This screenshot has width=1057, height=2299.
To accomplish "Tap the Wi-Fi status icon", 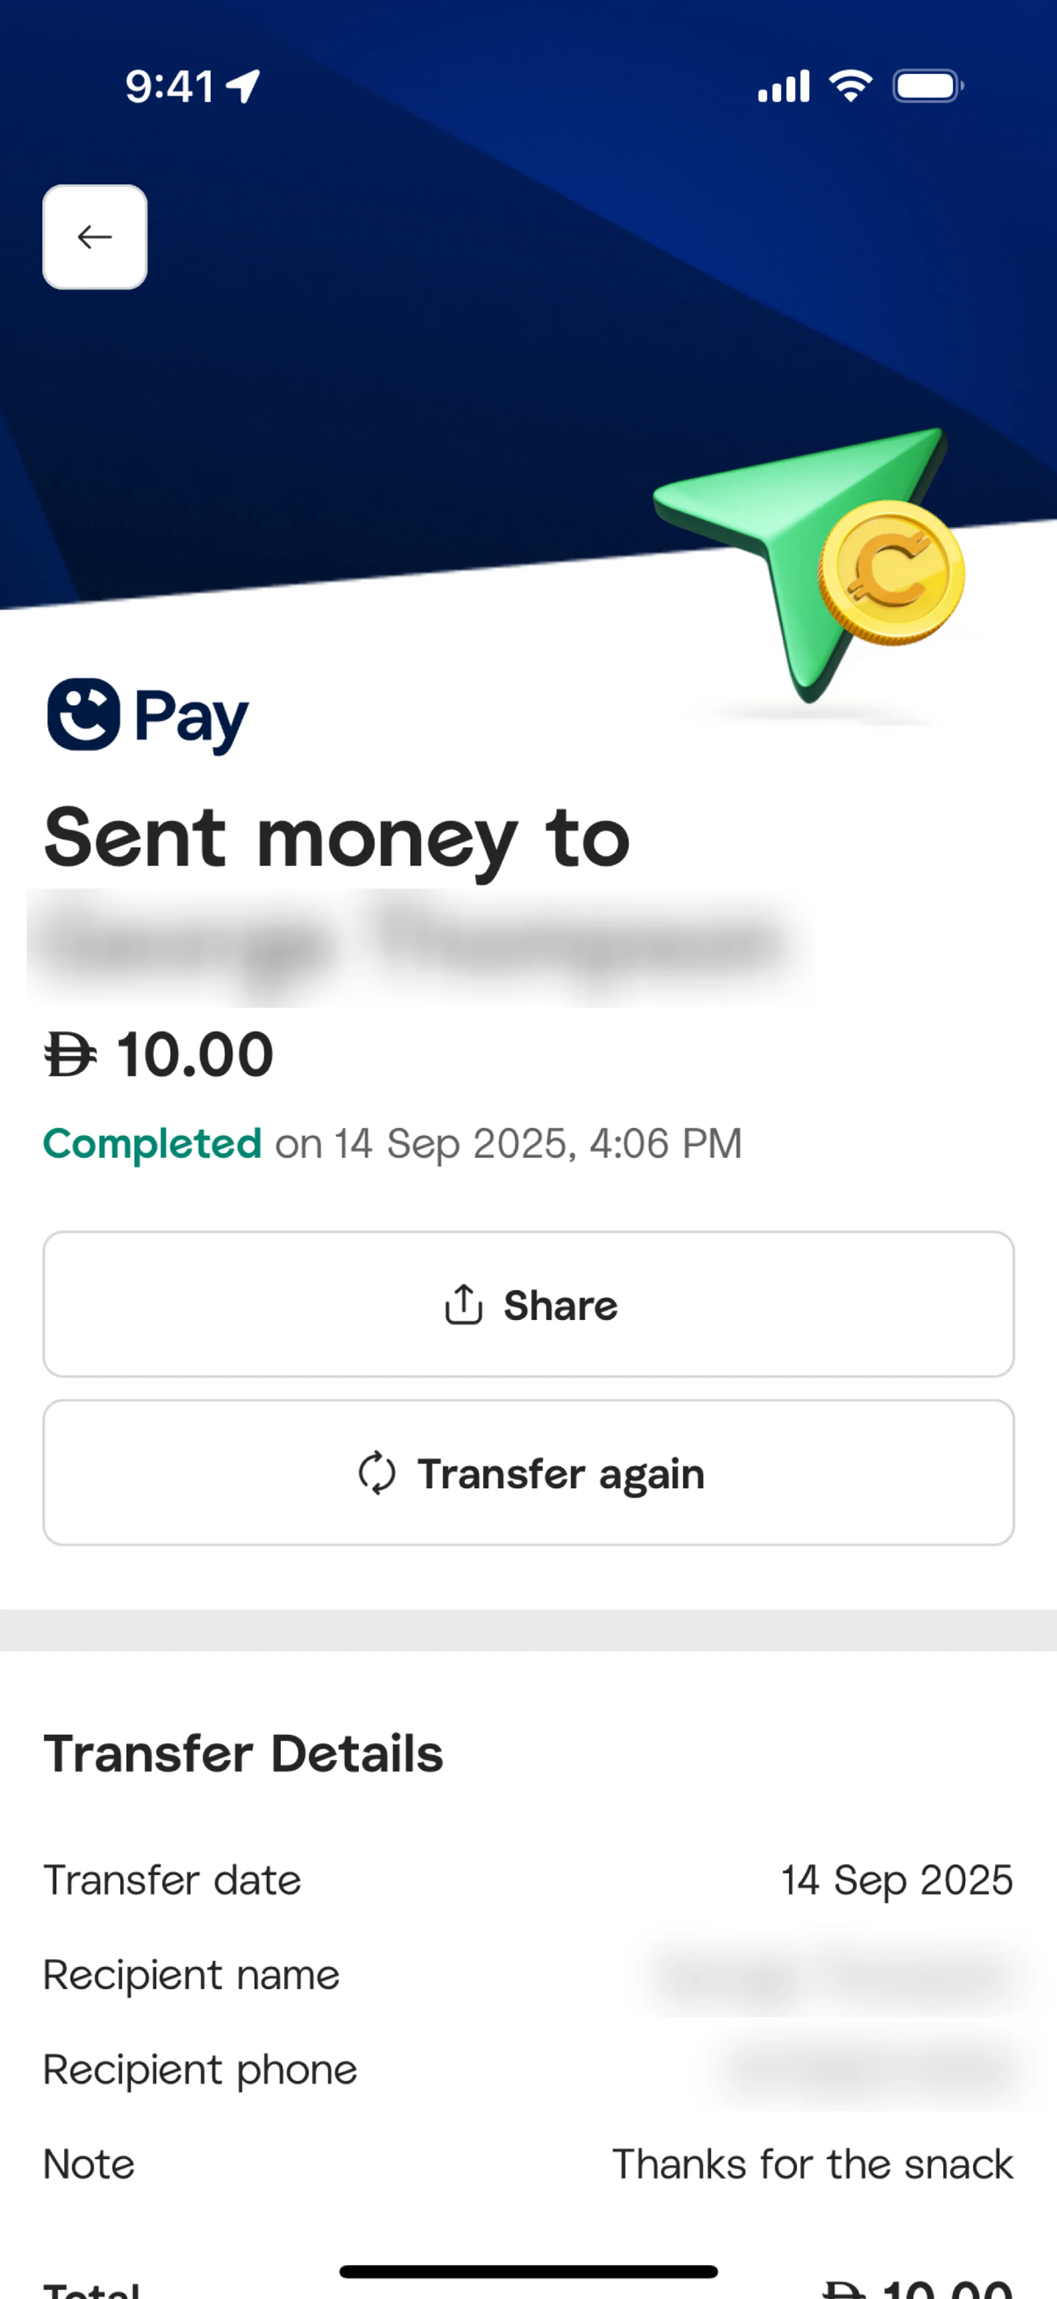I will click(850, 86).
